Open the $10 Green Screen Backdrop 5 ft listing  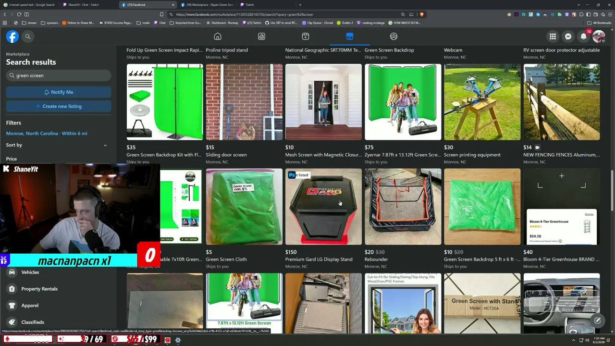[x=482, y=219]
